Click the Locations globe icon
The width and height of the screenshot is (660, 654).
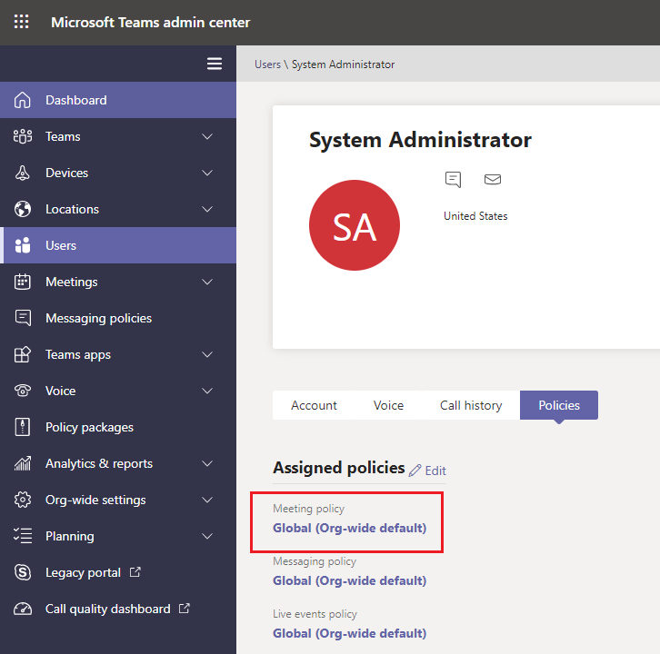23,209
